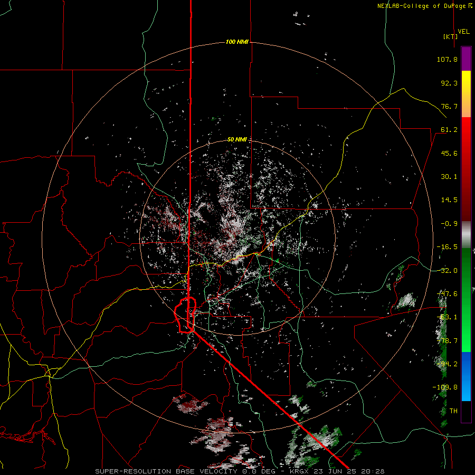Click the Super-Resolution Base Velocity caption
Viewport: 475px width, 475px height.
coord(240,471)
